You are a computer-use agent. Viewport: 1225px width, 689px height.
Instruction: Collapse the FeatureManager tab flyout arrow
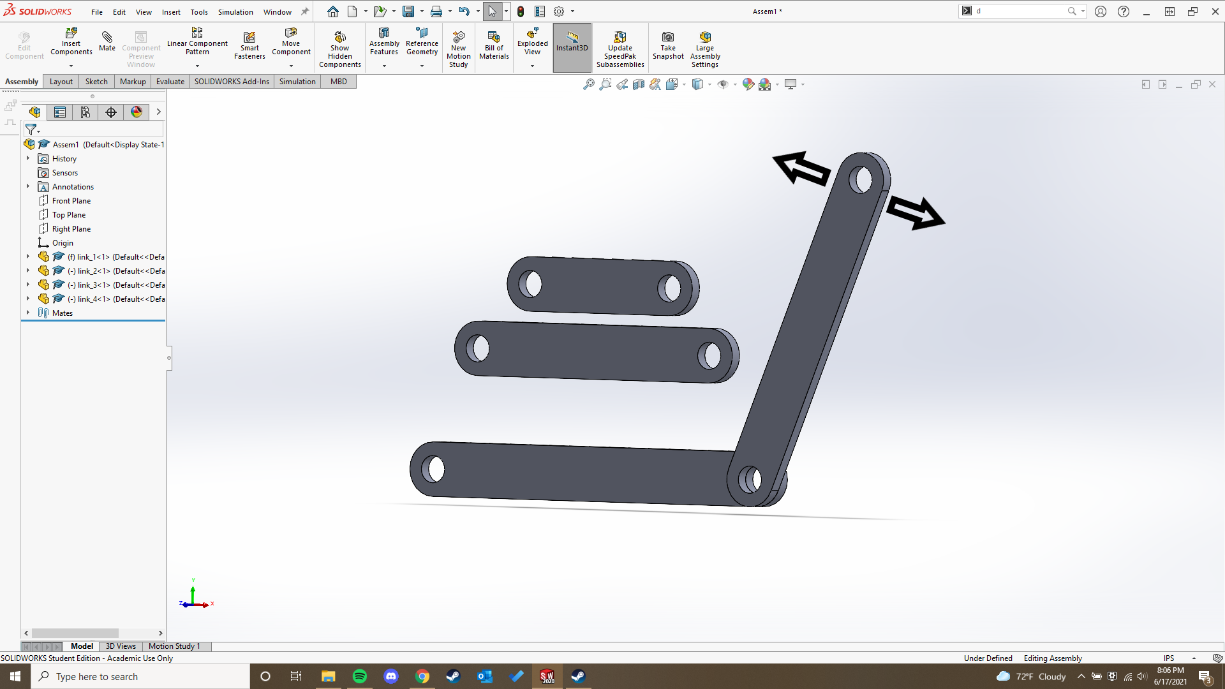pos(158,112)
